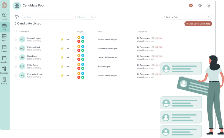Click the favorite star for Karen Cooper

(62, 40)
